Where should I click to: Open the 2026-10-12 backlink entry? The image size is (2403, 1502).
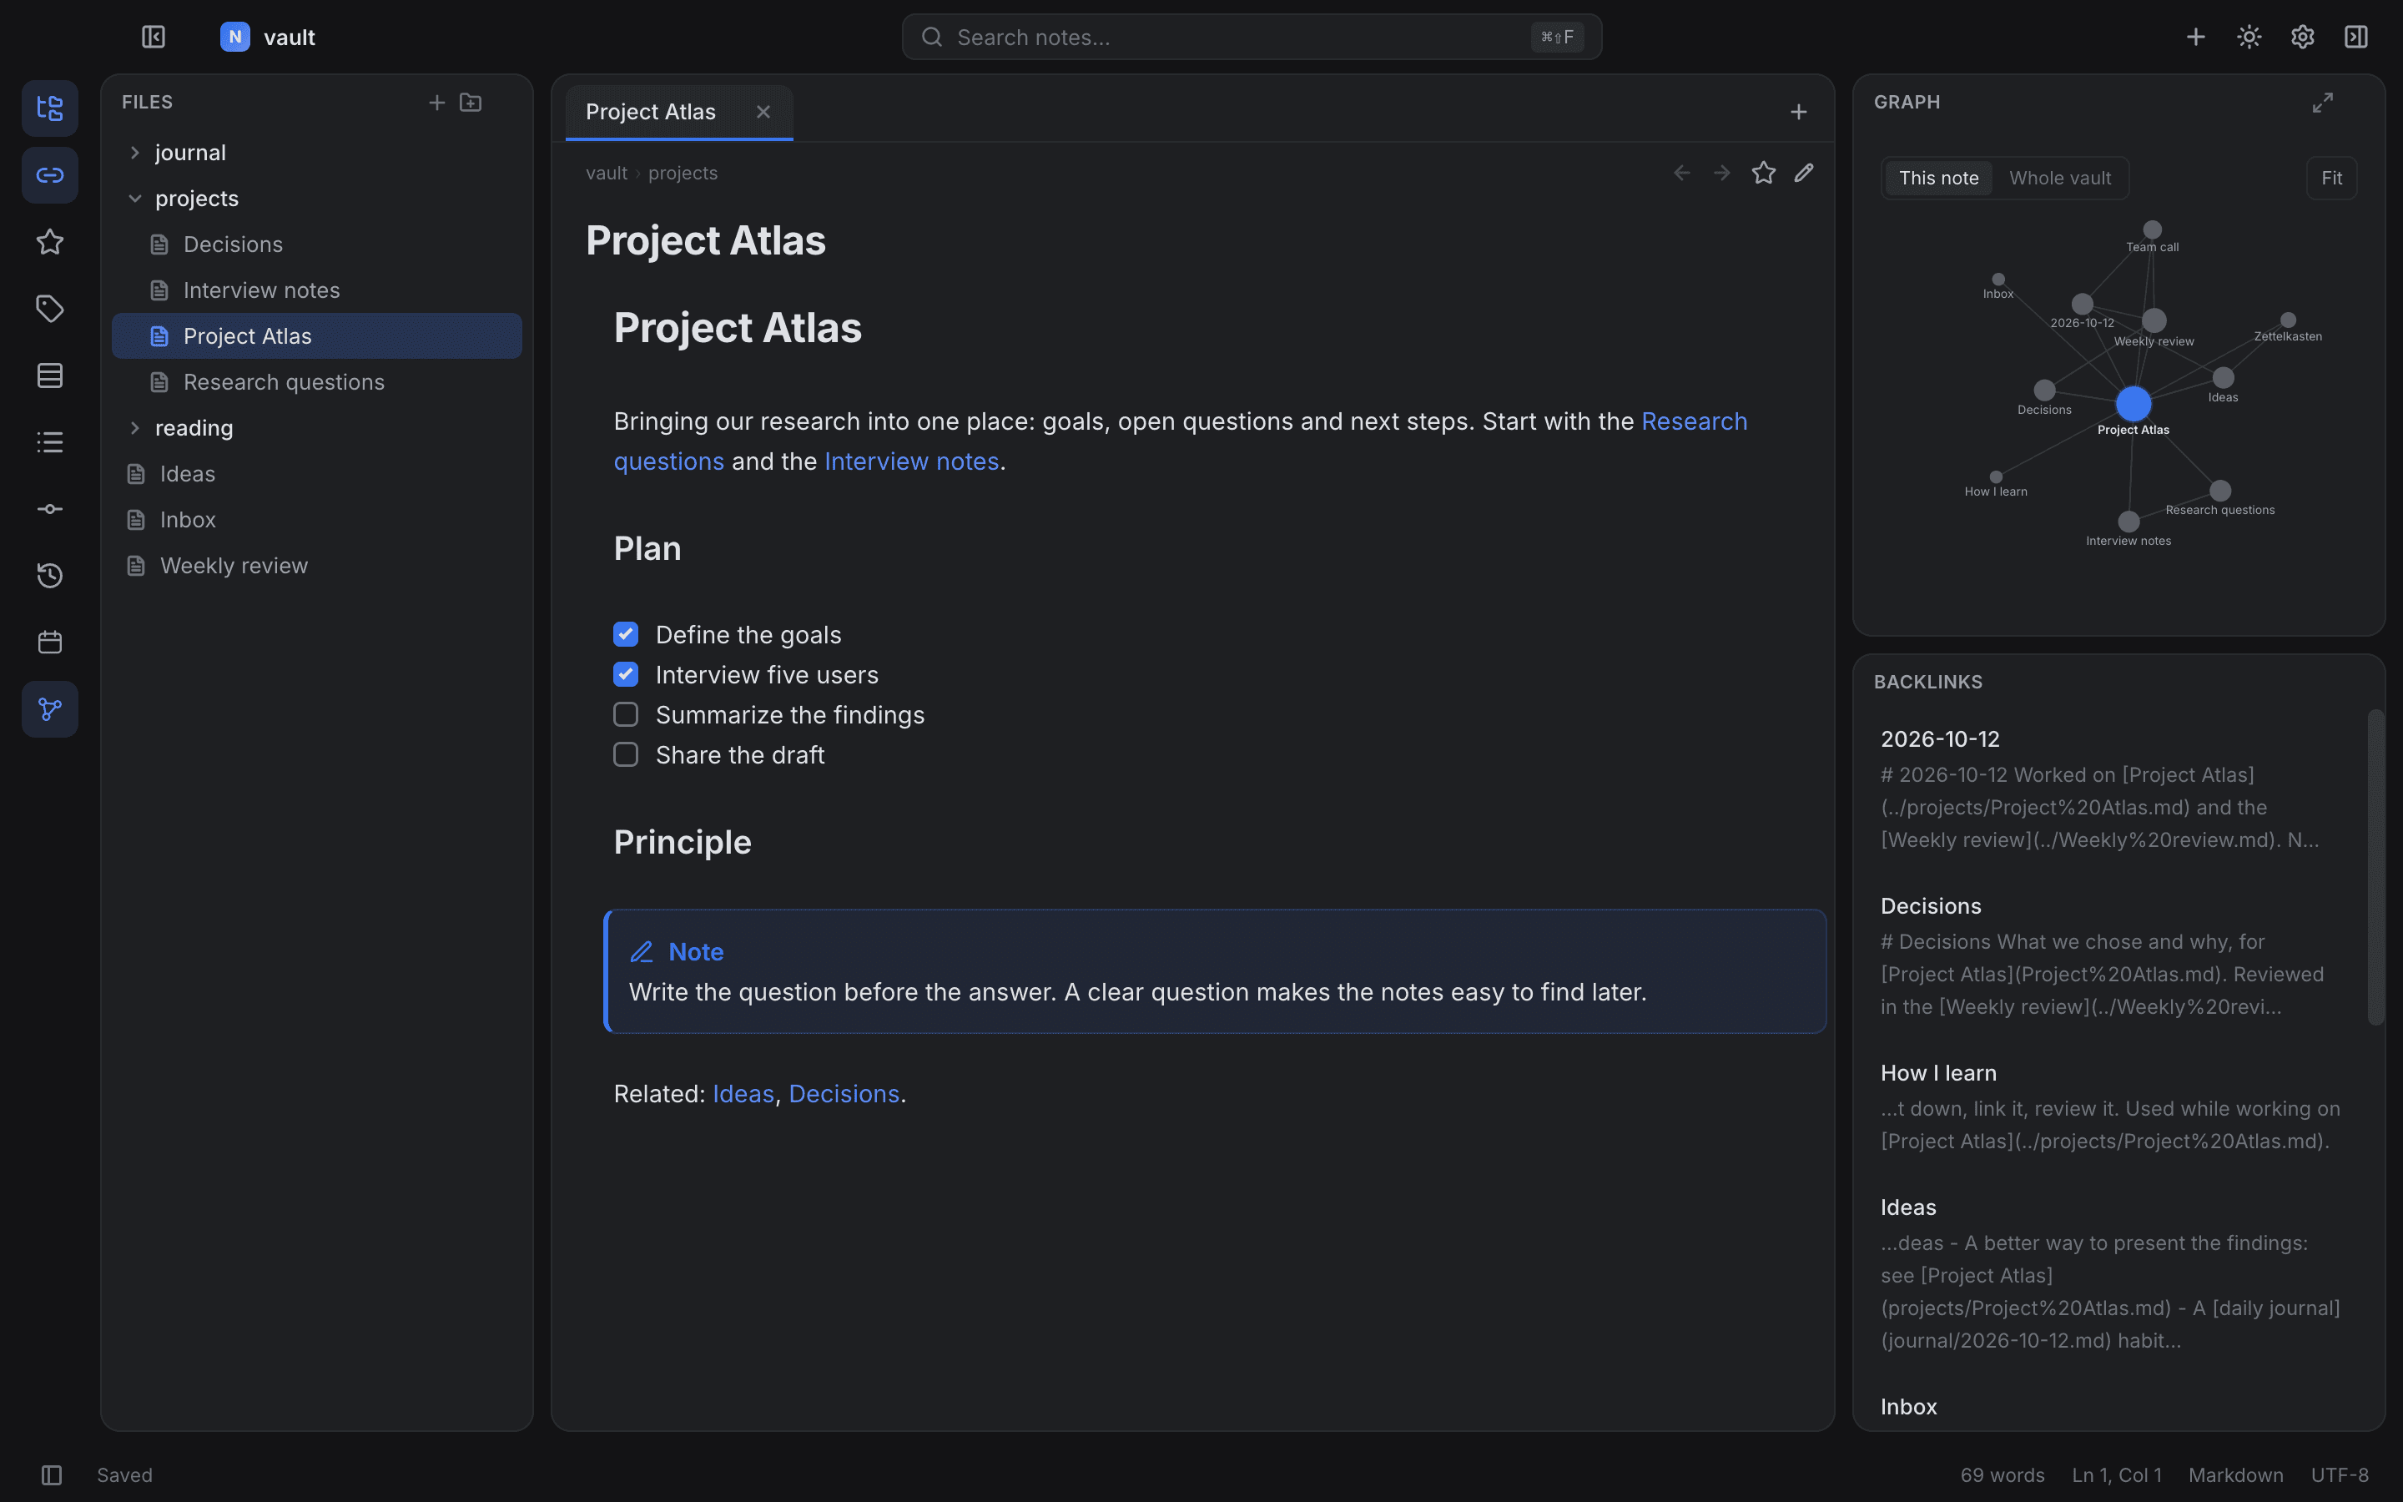click(2111, 789)
